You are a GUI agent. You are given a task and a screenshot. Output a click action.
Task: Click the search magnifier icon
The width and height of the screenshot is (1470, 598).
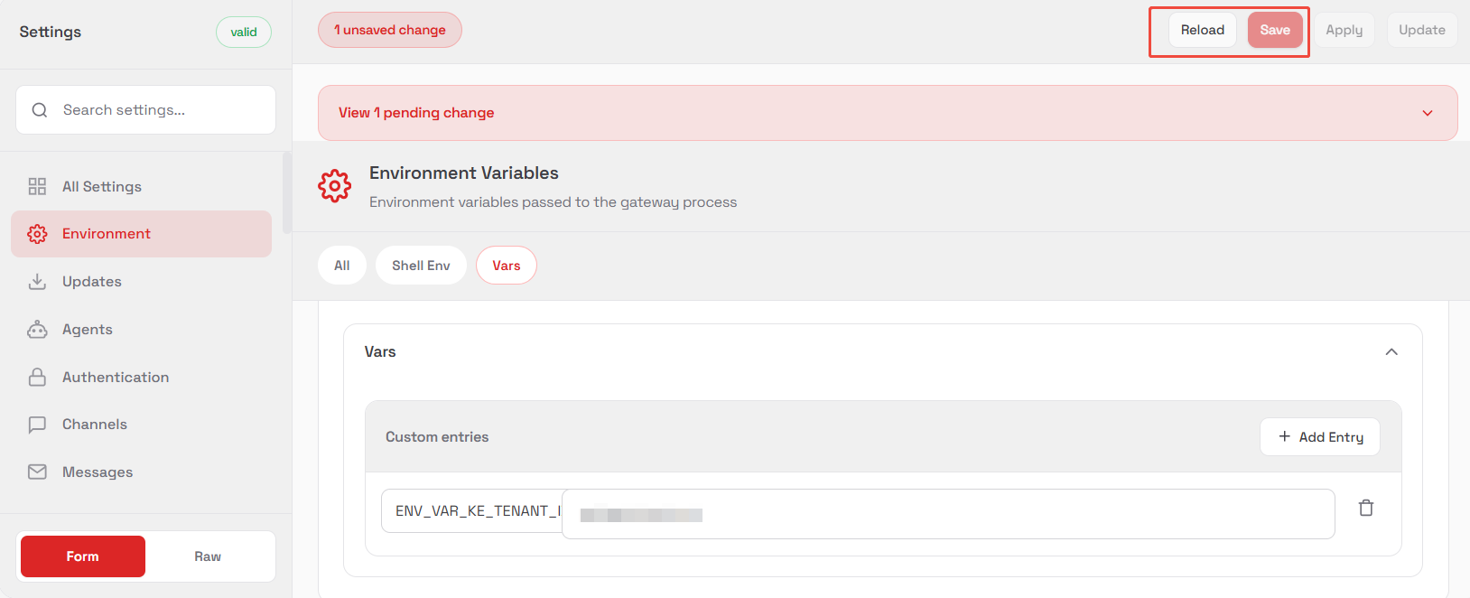40,110
